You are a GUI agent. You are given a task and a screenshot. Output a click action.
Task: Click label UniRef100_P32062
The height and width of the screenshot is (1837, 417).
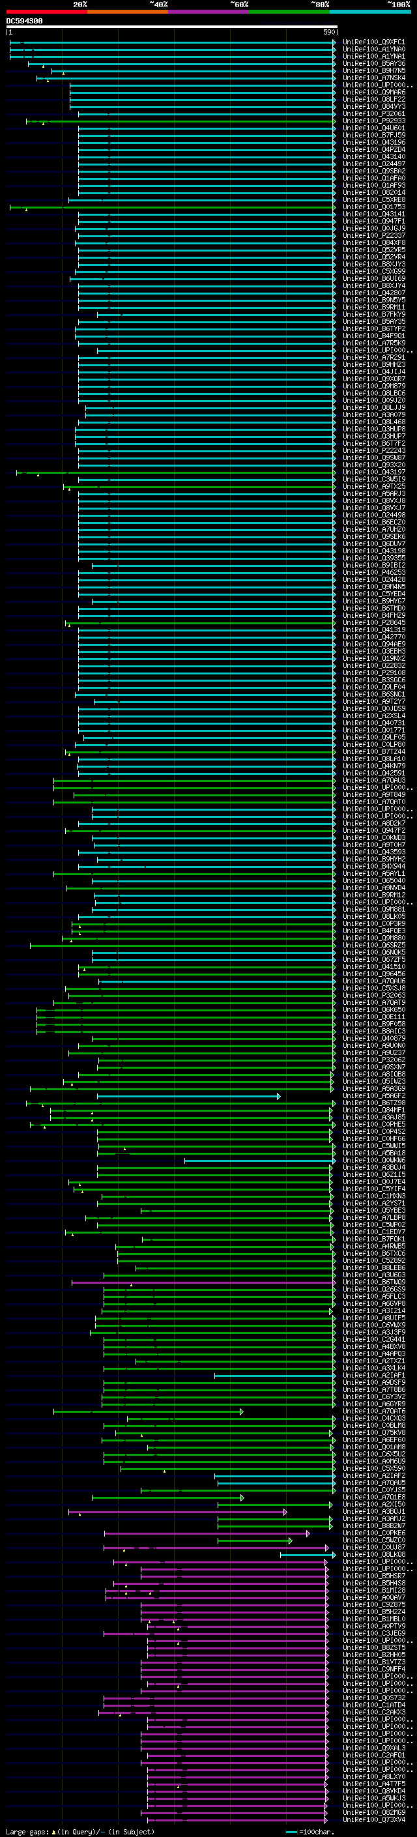(374, 1060)
